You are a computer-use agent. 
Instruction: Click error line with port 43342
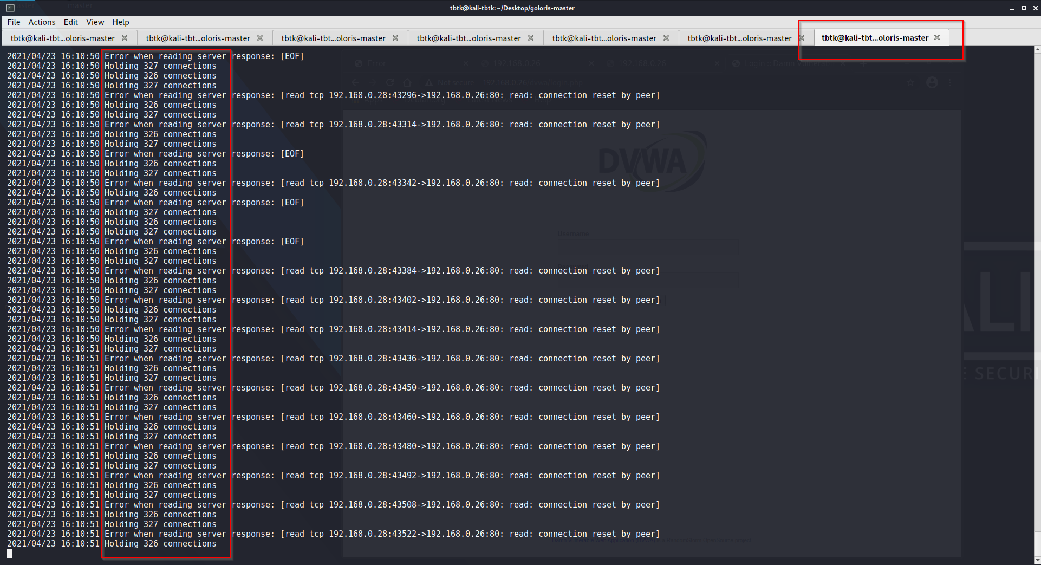333,183
